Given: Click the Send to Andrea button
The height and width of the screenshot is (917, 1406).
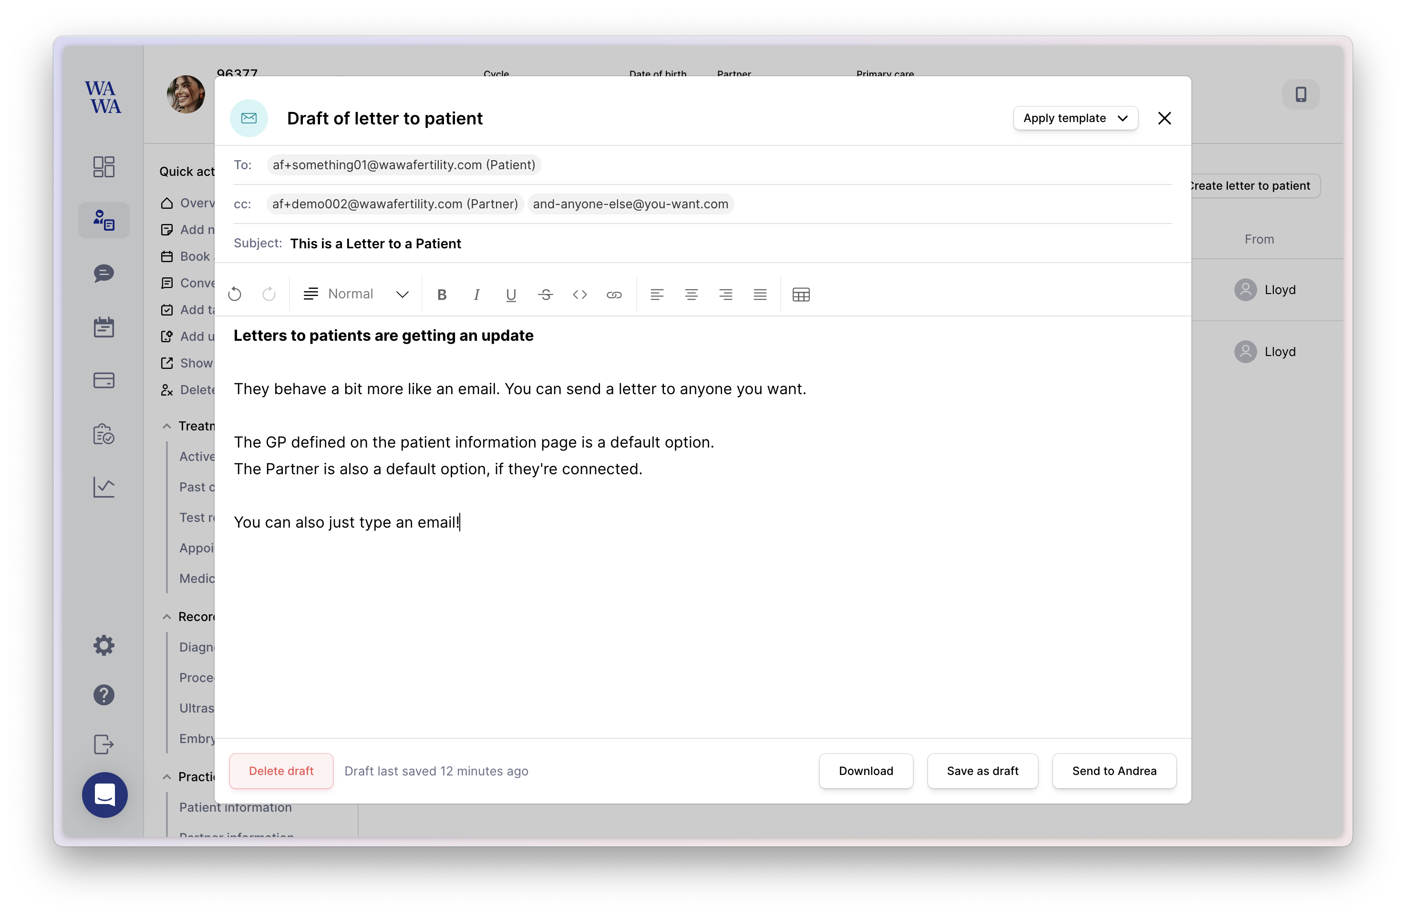Looking at the screenshot, I should point(1114,771).
